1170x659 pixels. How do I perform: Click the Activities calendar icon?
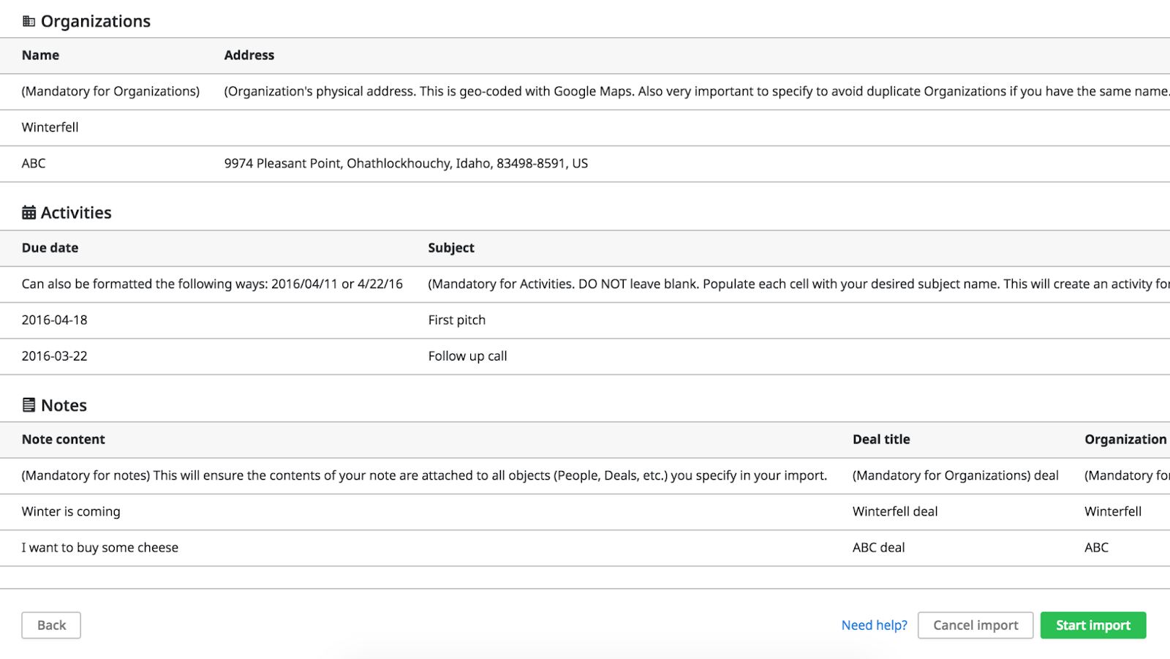tap(29, 212)
